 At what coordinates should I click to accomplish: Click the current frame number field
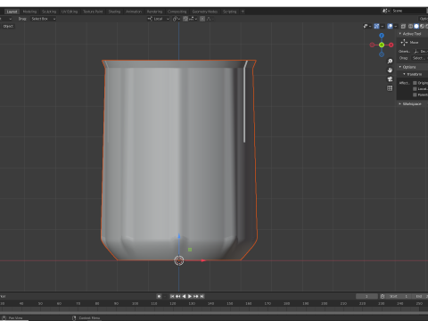click(366, 296)
